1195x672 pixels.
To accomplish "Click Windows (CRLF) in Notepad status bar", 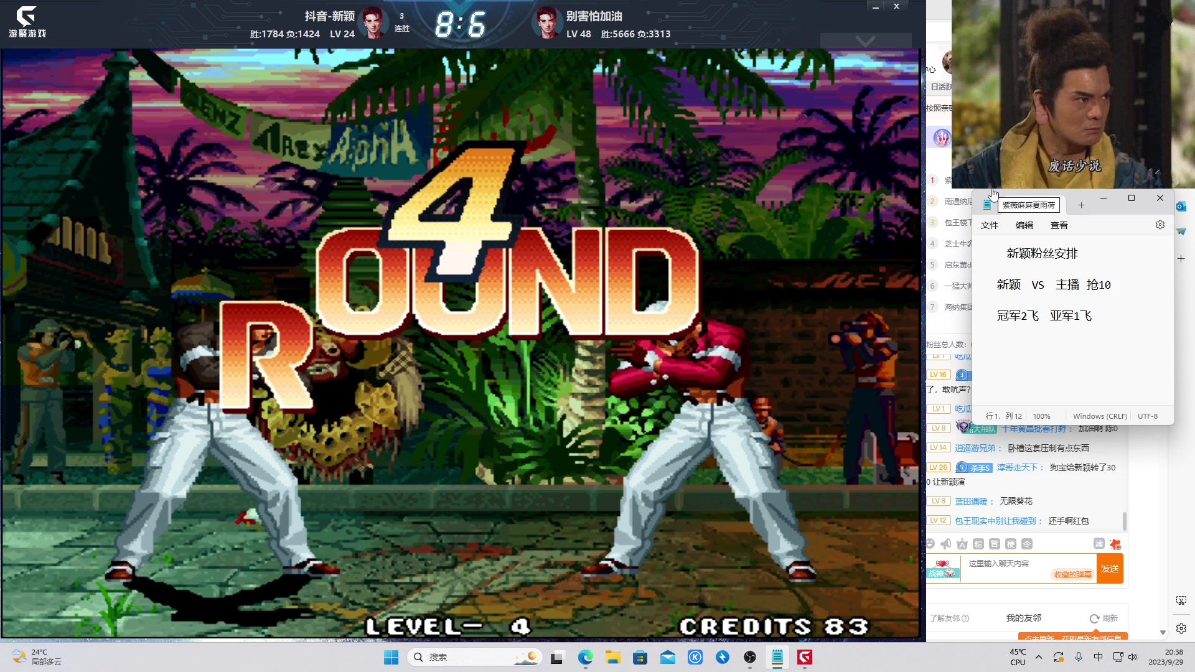I will click(x=1100, y=416).
